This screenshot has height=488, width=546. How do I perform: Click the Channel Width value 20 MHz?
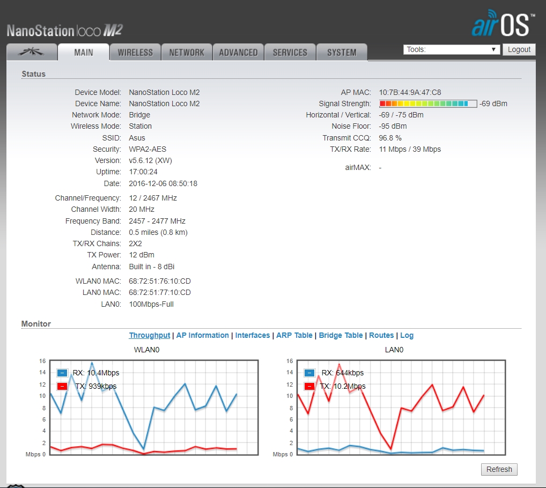point(142,209)
